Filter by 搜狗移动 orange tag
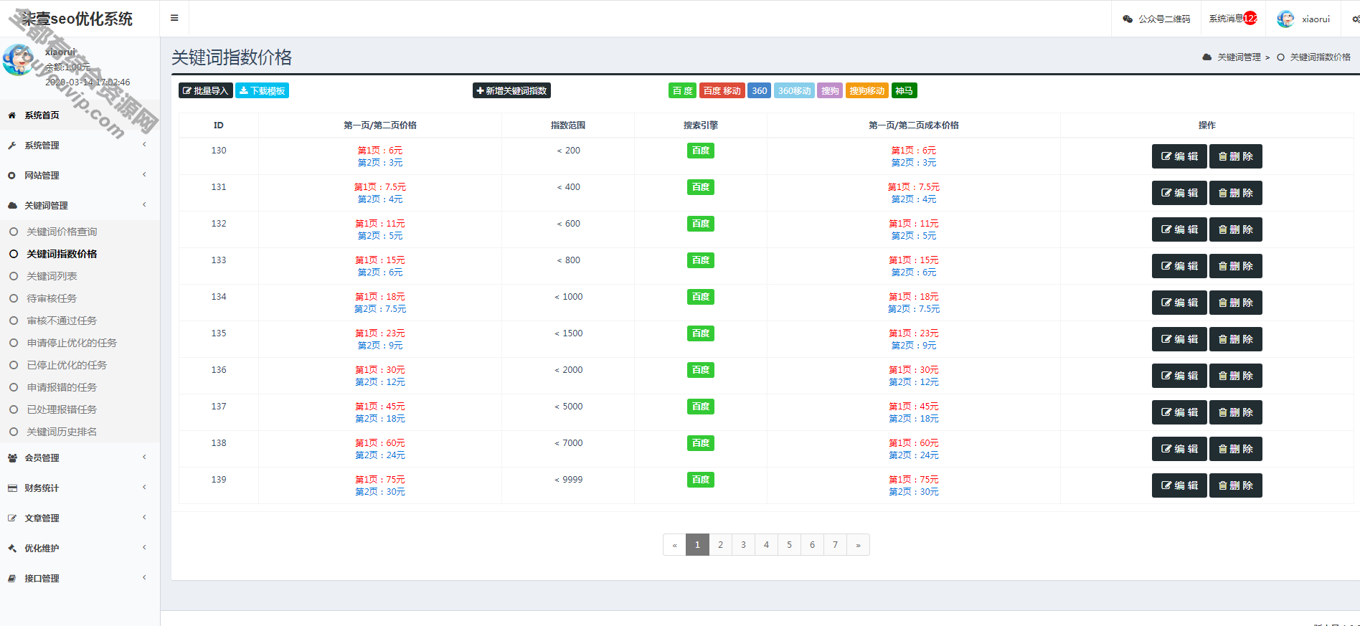1360x626 pixels. [x=867, y=91]
